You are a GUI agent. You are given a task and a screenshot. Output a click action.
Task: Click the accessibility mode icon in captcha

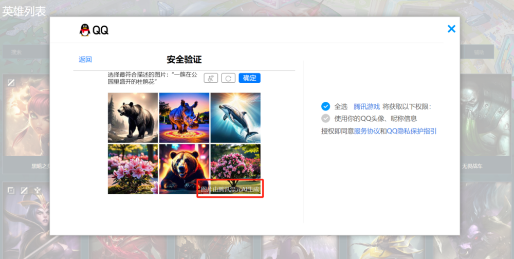[x=211, y=78]
